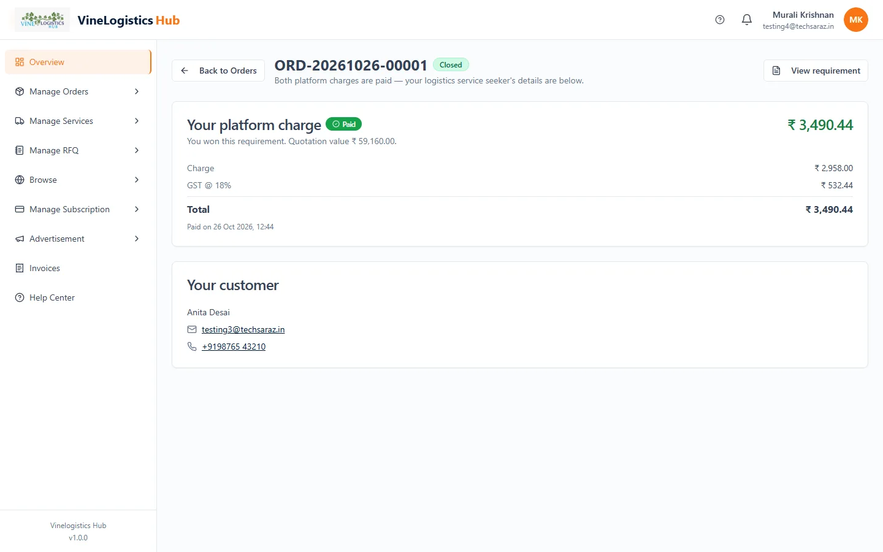The width and height of the screenshot is (883, 552).
Task: Click the GST amount ₹ 532.44
Action: click(837, 185)
